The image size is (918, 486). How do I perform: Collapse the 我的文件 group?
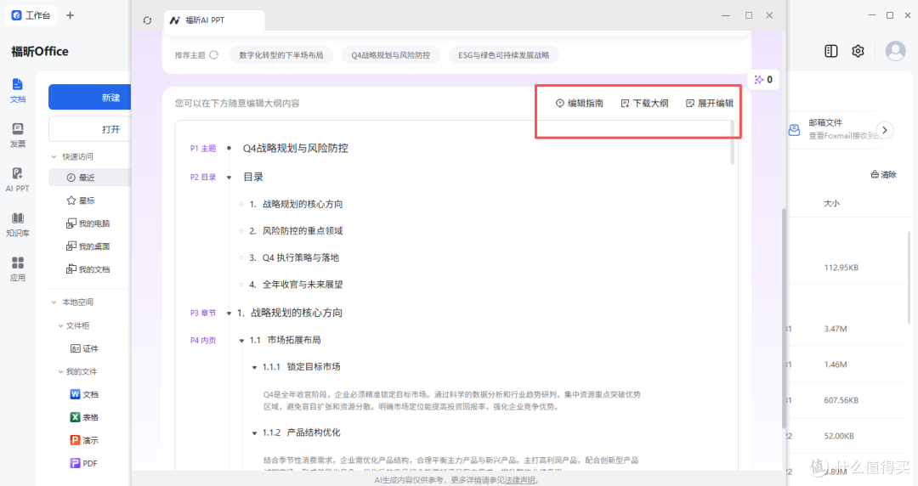pos(60,372)
